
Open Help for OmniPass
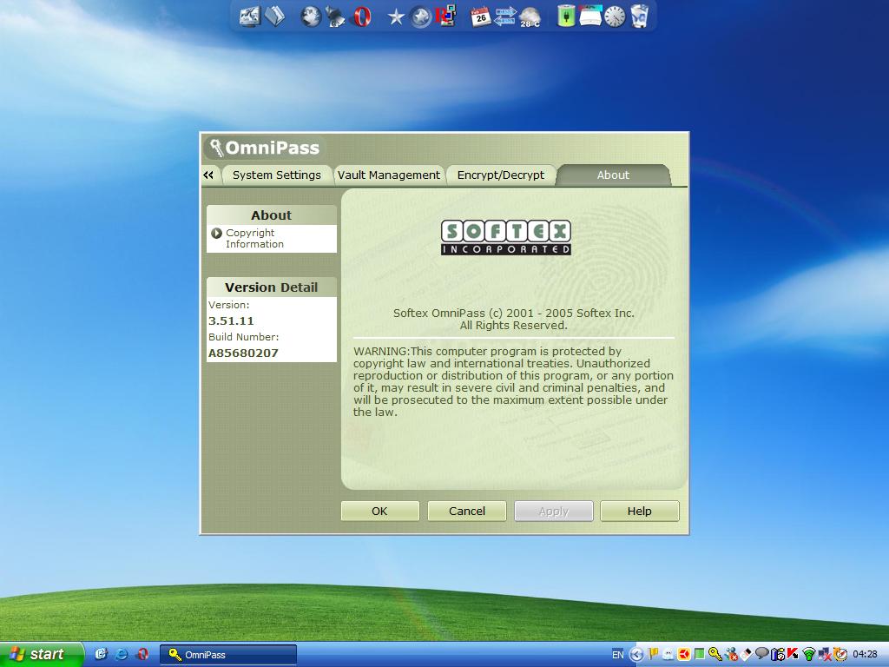640,511
